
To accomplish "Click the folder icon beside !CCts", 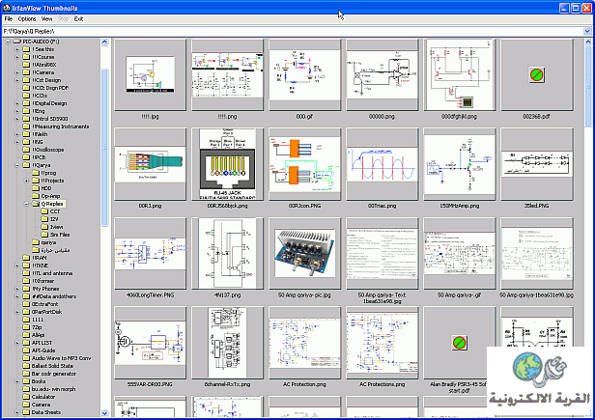I will tap(26, 96).
